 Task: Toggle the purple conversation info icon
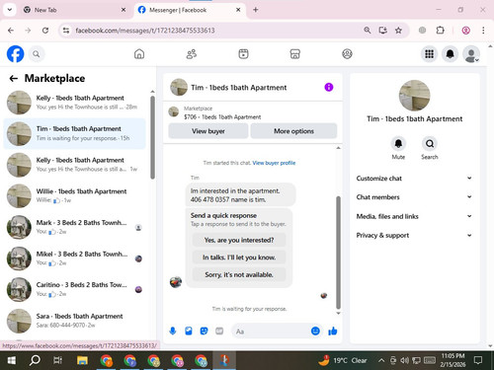[329, 87]
